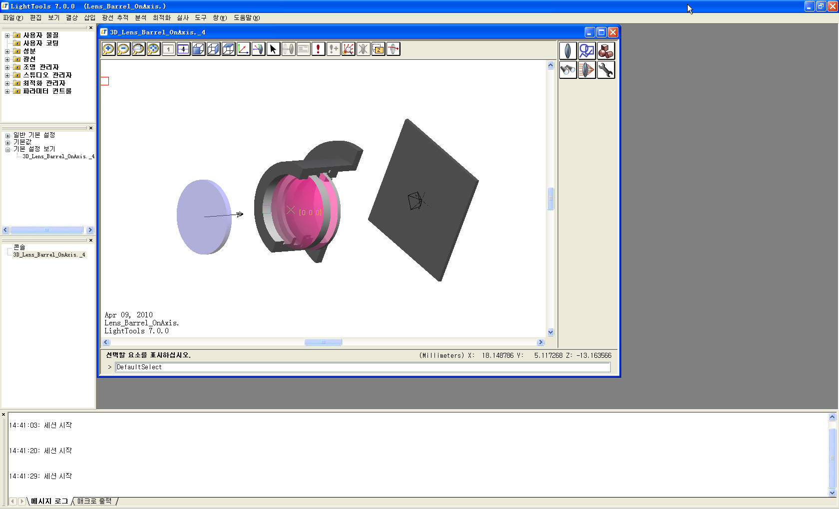Open the 광선 추적 menu
The height and width of the screenshot is (509, 839).
(115, 17)
